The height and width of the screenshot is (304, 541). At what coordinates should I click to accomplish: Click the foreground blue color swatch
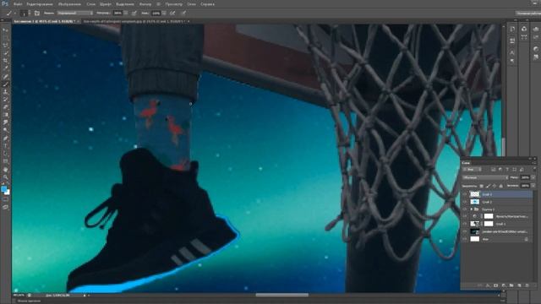click(x=3, y=188)
